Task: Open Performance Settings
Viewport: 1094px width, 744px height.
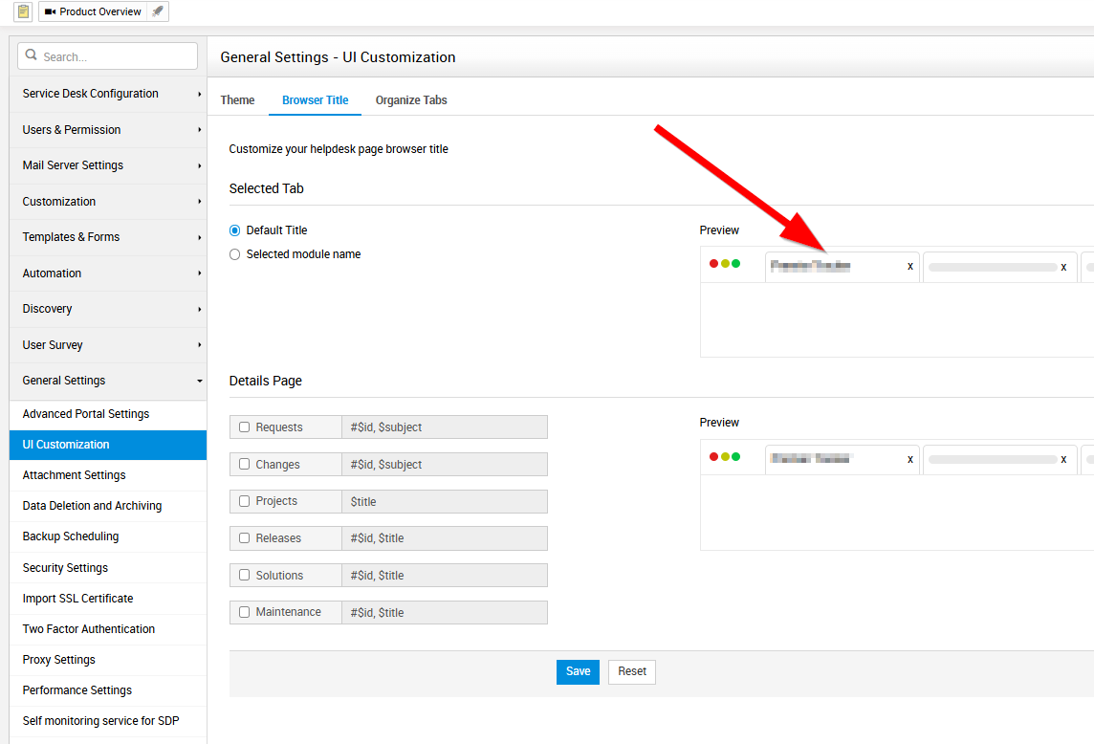Action: point(107,691)
